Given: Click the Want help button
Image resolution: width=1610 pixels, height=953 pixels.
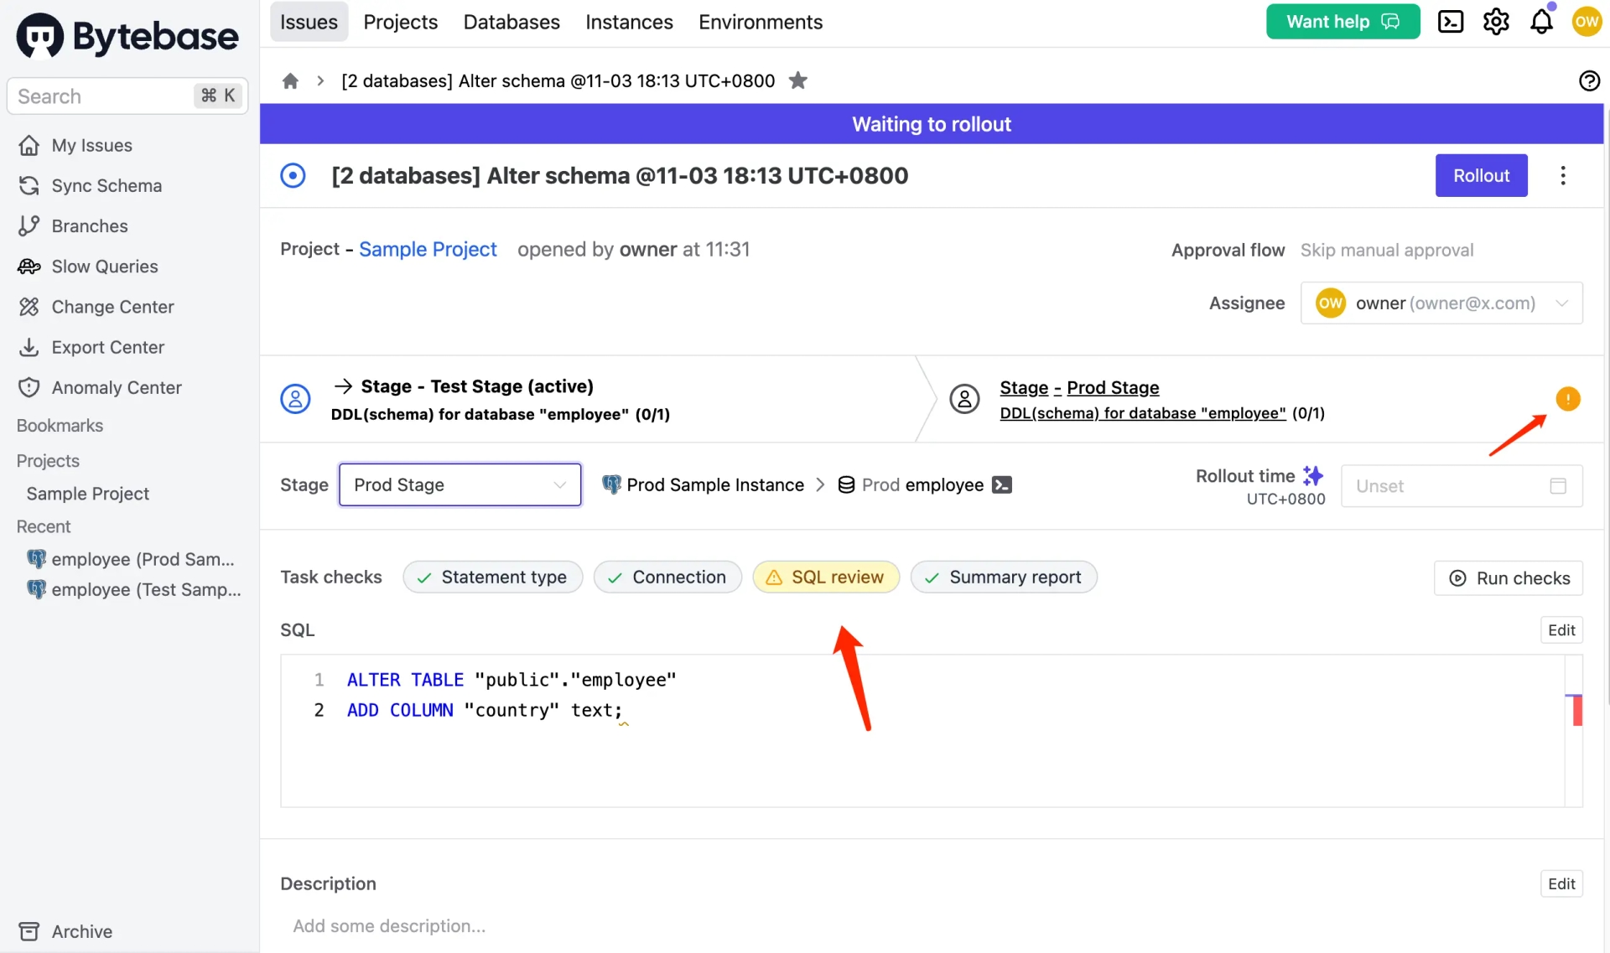Looking at the screenshot, I should 1343,22.
